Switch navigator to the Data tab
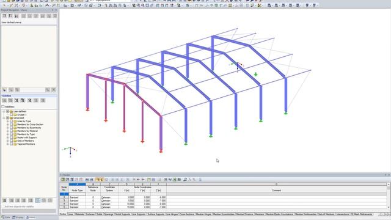This screenshot has width=391, height=220. (x=6, y=218)
